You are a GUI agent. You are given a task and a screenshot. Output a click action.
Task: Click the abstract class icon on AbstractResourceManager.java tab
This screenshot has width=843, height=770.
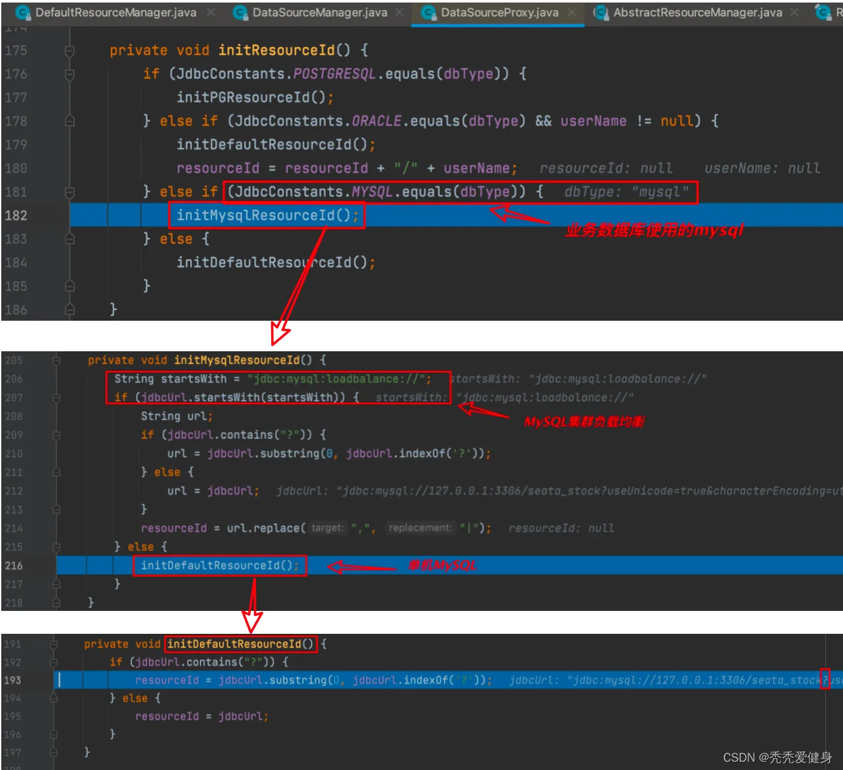(600, 12)
